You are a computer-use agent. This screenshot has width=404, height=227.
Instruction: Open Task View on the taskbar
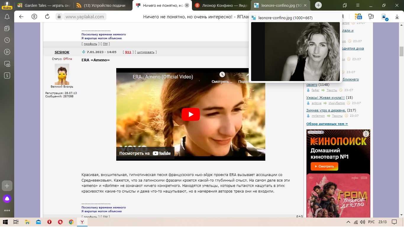tap(16, 222)
